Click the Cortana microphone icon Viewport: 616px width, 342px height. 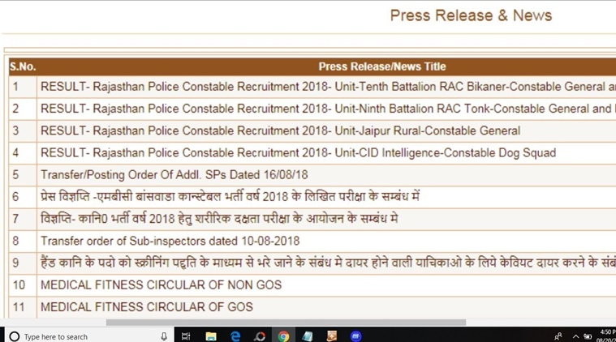tap(164, 336)
